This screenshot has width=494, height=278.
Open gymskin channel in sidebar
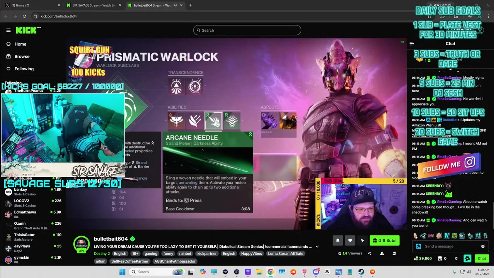[33, 259]
